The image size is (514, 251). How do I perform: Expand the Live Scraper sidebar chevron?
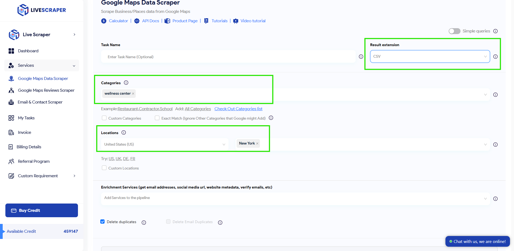pyautogui.click(x=74, y=35)
